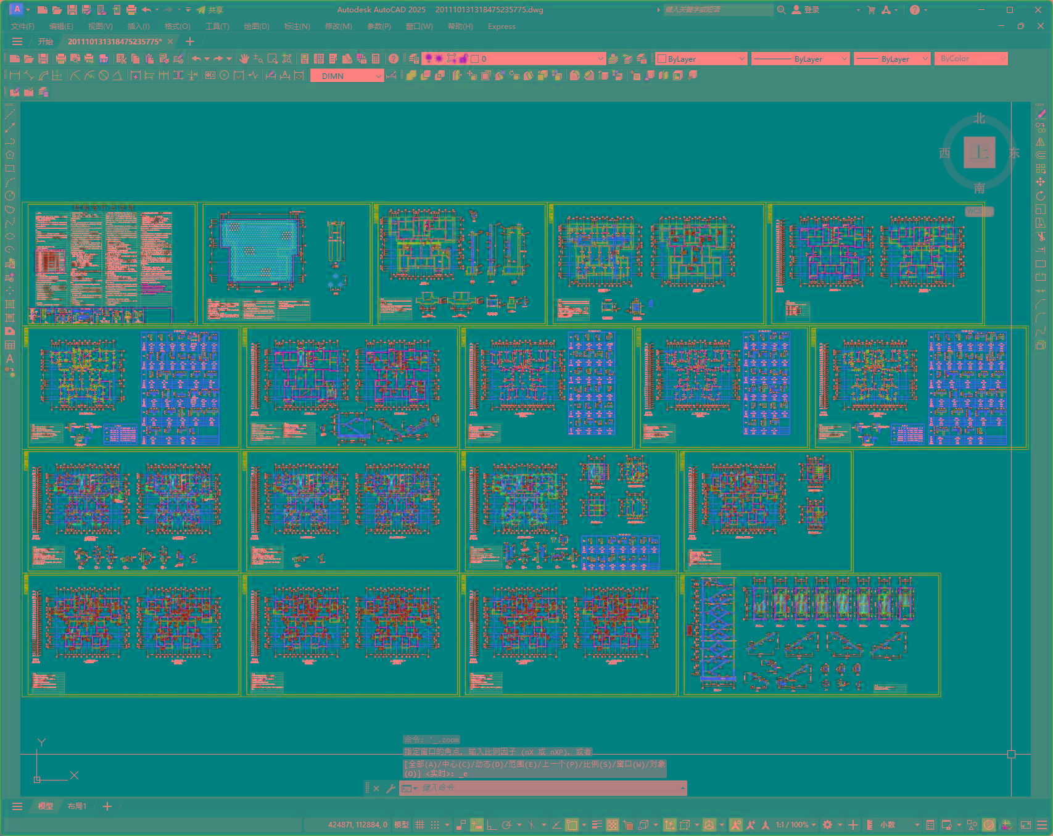The height and width of the screenshot is (836, 1053).
Task: Open the 文件(F) menu
Action: click(x=23, y=27)
